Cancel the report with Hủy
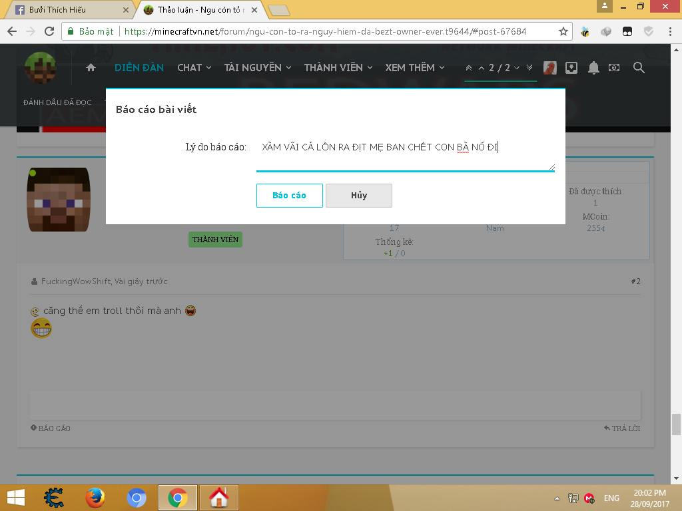Image resolution: width=682 pixels, height=511 pixels. coord(359,196)
